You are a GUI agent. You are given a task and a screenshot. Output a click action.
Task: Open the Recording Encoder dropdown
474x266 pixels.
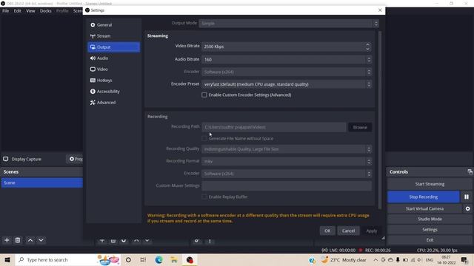(x=287, y=174)
